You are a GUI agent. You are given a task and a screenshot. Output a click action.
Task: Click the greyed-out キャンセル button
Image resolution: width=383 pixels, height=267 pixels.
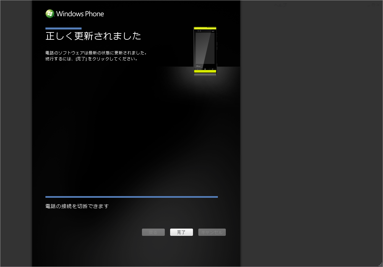(212, 232)
